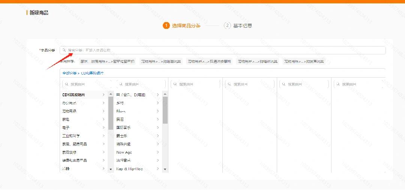The image size is (405, 190).
Task: Go to step 2 基本信息
Action: pyautogui.click(x=238, y=25)
